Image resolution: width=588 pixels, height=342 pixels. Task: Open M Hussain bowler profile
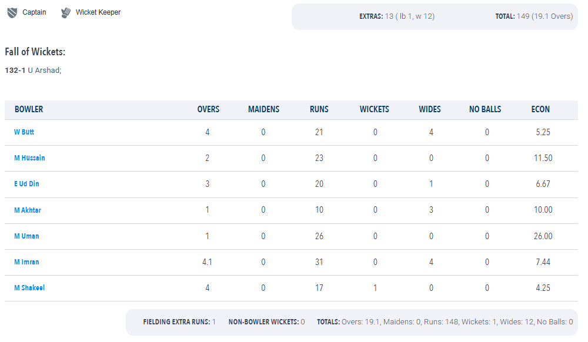click(x=29, y=158)
